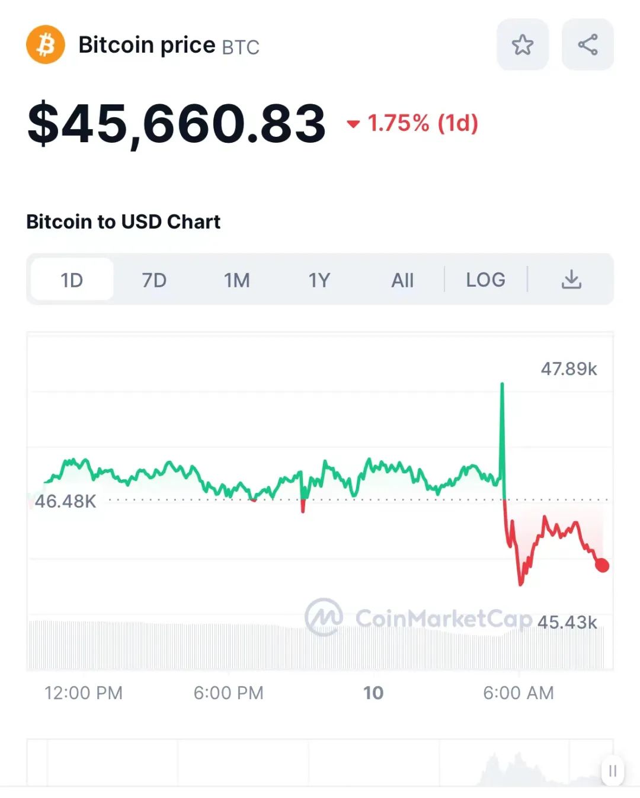Select the 1Y chart range
Screen dimensions: 640x798
[x=319, y=280]
